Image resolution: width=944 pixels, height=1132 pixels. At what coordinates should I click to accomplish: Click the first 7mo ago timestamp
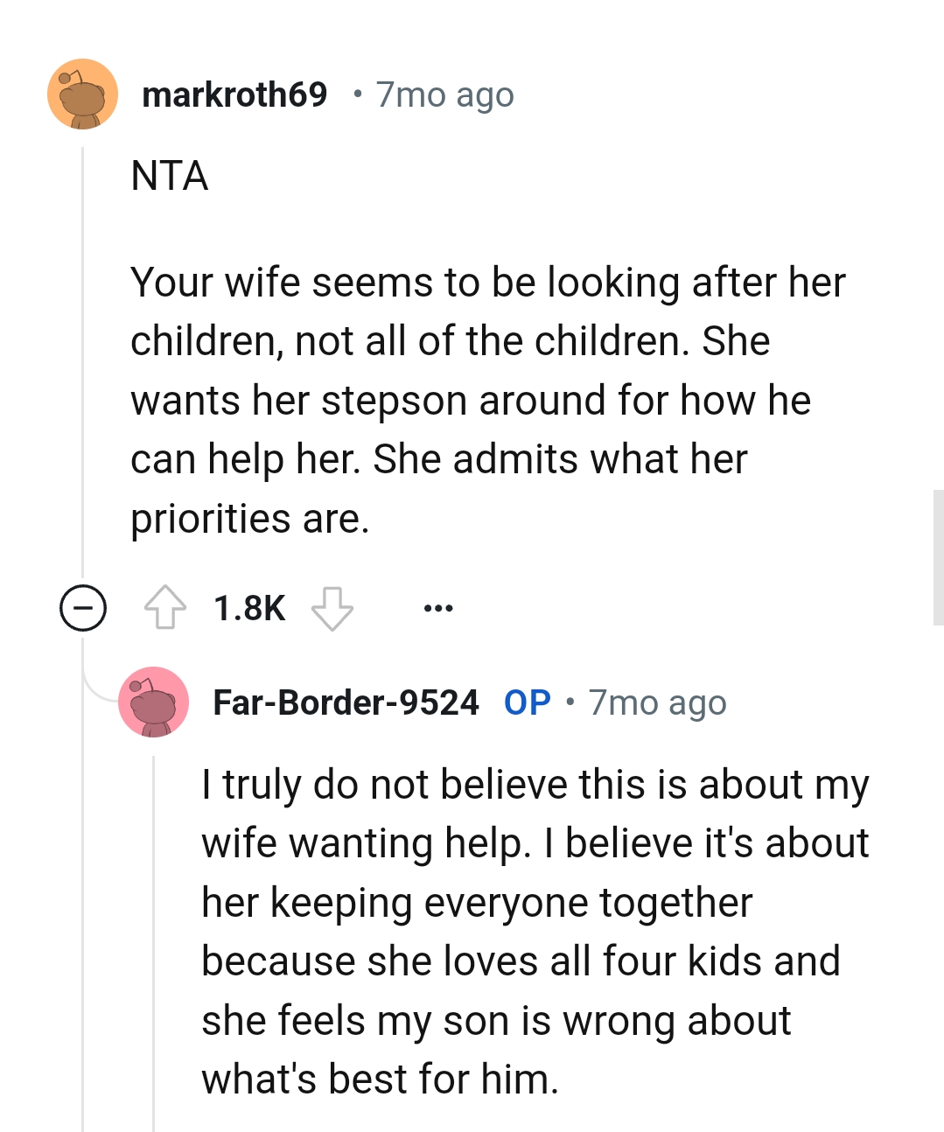coord(445,94)
